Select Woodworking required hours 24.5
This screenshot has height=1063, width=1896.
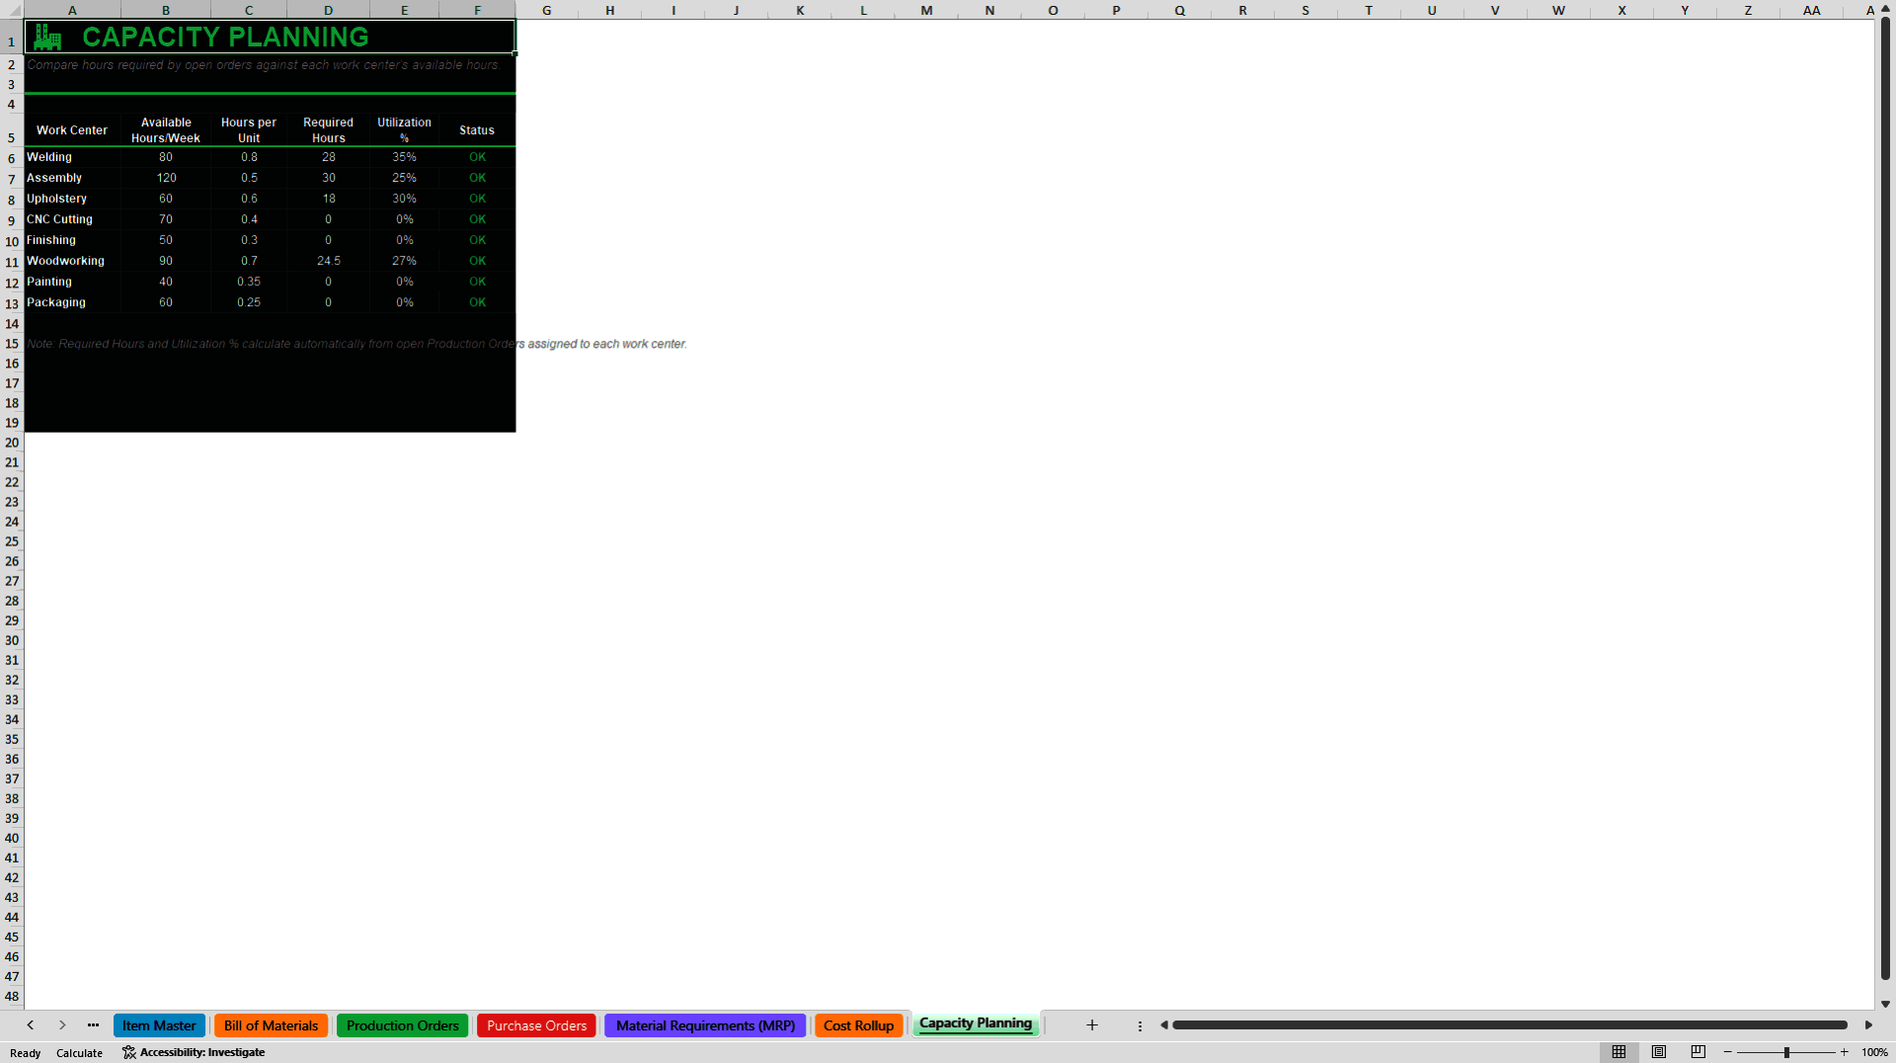pyautogui.click(x=328, y=261)
